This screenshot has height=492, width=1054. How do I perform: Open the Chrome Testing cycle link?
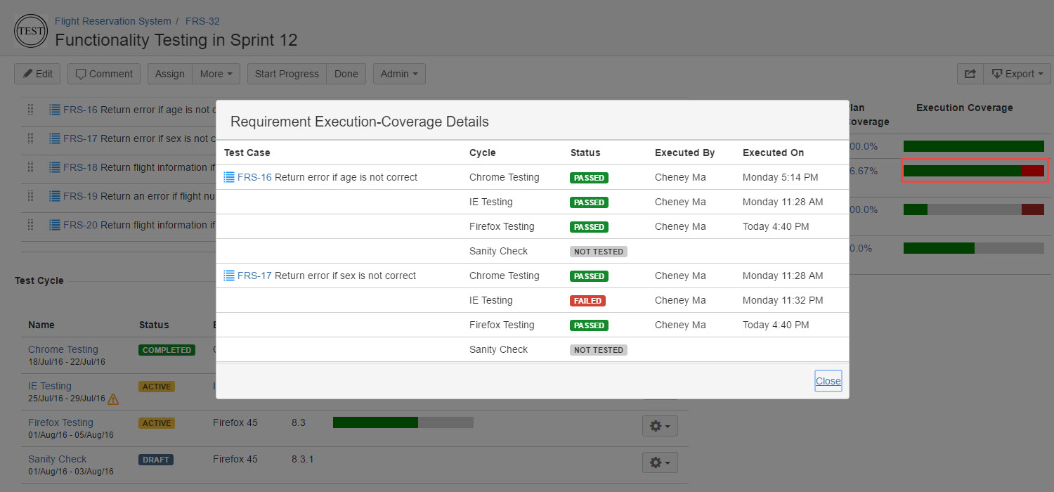pos(63,349)
